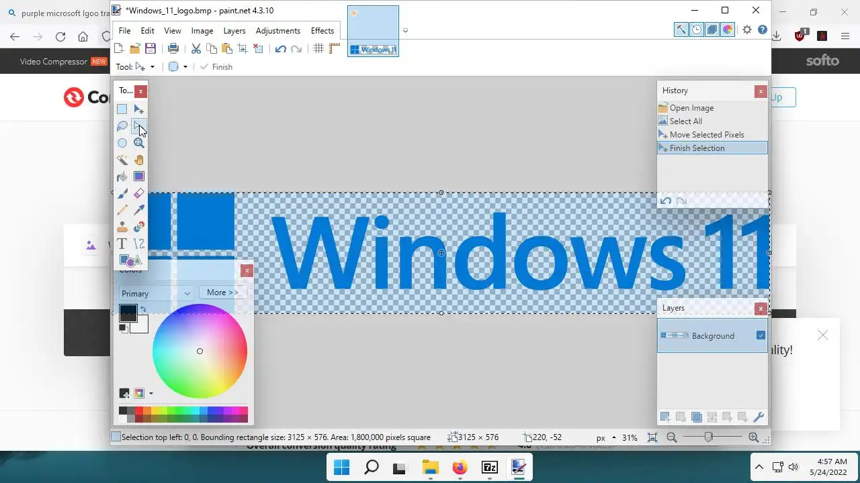The image size is (860, 483).
Task: Click the Paste toolbar icon
Action: [x=227, y=48]
